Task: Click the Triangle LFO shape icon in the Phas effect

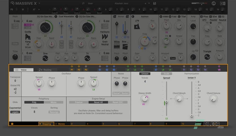Action: coord(207,57)
